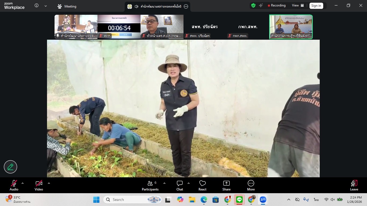367x206 pixels.
Task: Click the Sign in button
Action: point(316,5)
